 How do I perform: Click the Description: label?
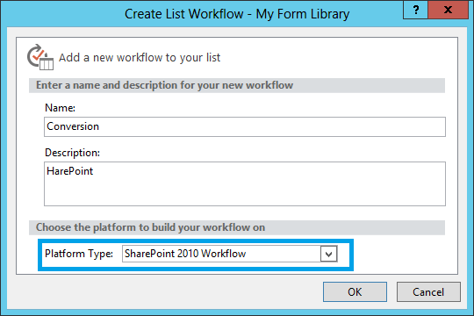(72, 153)
